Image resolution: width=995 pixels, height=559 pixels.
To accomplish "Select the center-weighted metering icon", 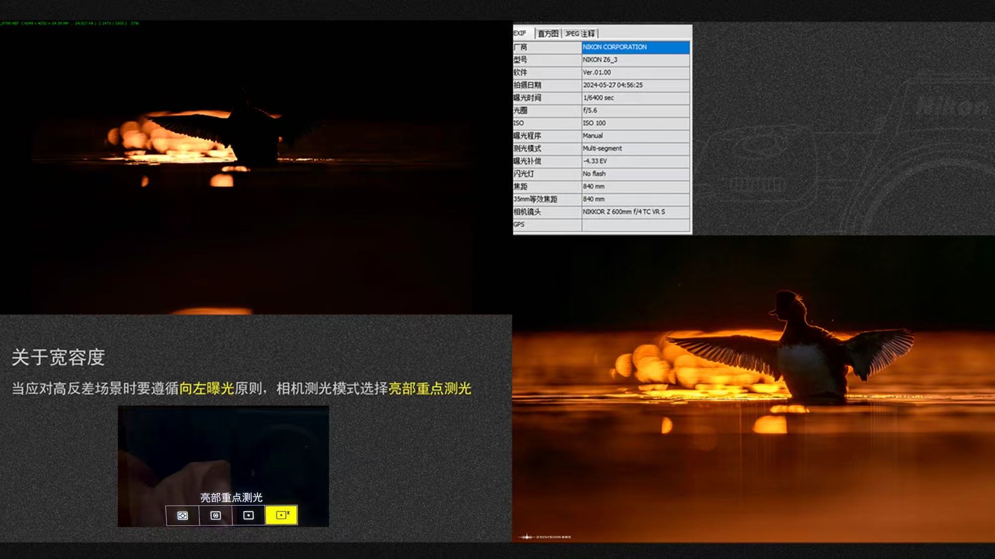I will point(215,515).
